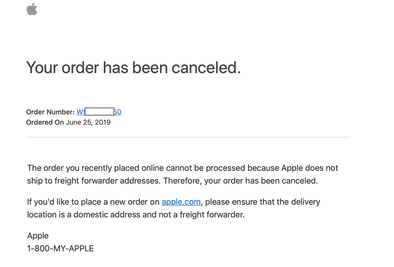Click "please ensure that the delivery" text
The height and width of the screenshot is (267, 394).
tap(262, 202)
